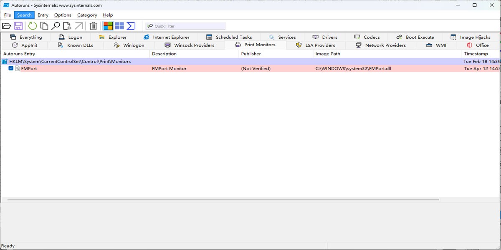Click the Save floppy disk icon
The height and width of the screenshot is (250, 501).
coord(18,26)
